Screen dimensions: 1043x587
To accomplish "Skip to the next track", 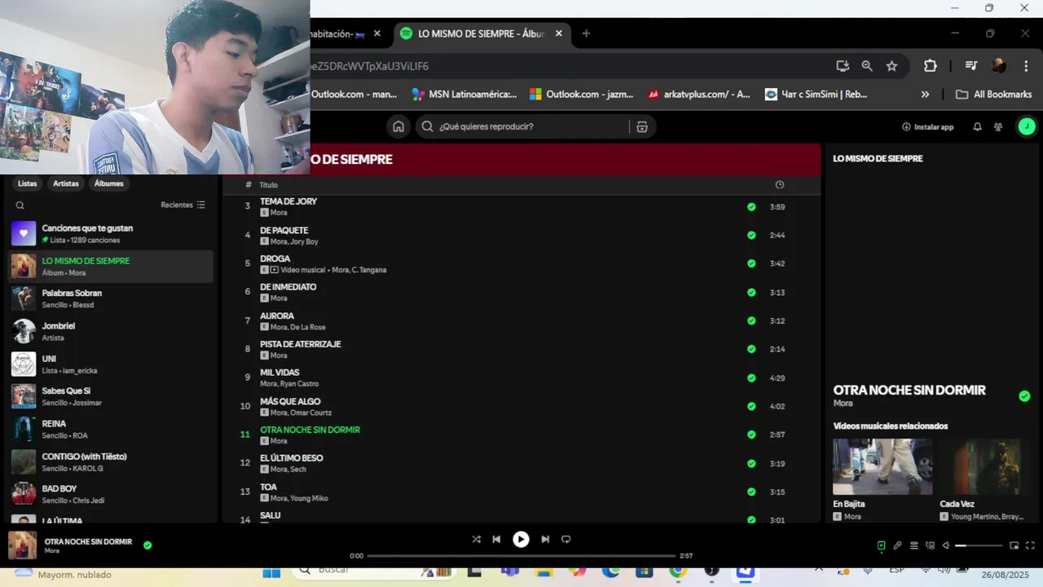I will click(545, 539).
